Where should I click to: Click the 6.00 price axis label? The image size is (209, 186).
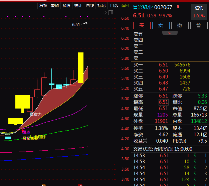point(125,48)
